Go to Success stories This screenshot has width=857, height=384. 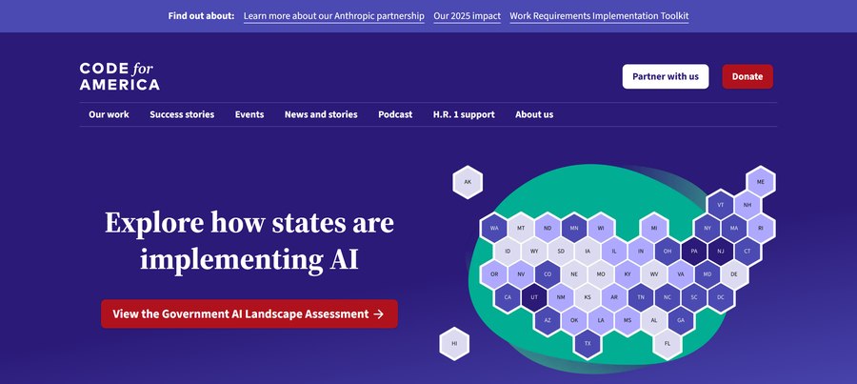tap(182, 114)
